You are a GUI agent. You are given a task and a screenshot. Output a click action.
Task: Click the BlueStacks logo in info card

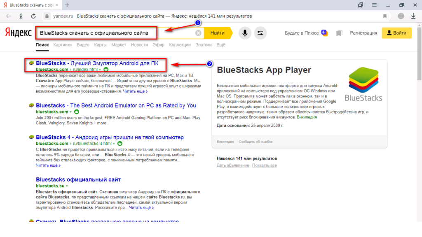coord(363,84)
